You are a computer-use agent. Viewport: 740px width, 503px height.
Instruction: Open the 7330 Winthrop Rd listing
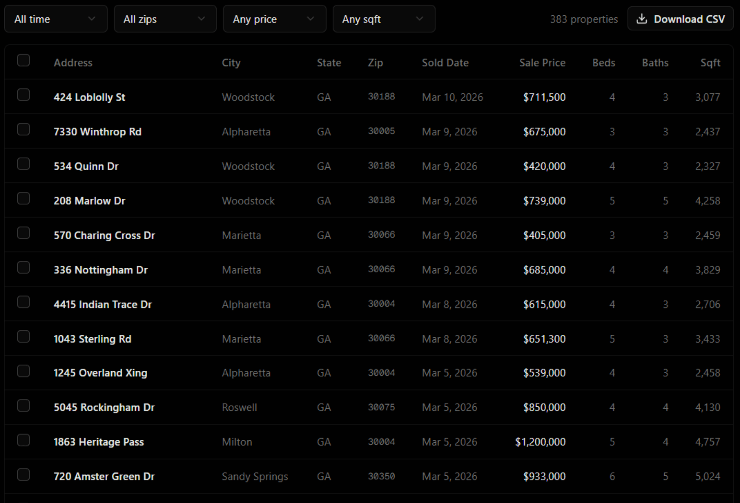pos(98,131)
